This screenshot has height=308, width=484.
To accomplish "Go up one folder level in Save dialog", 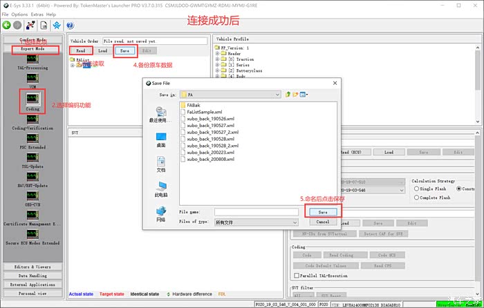I will point(287,94).
